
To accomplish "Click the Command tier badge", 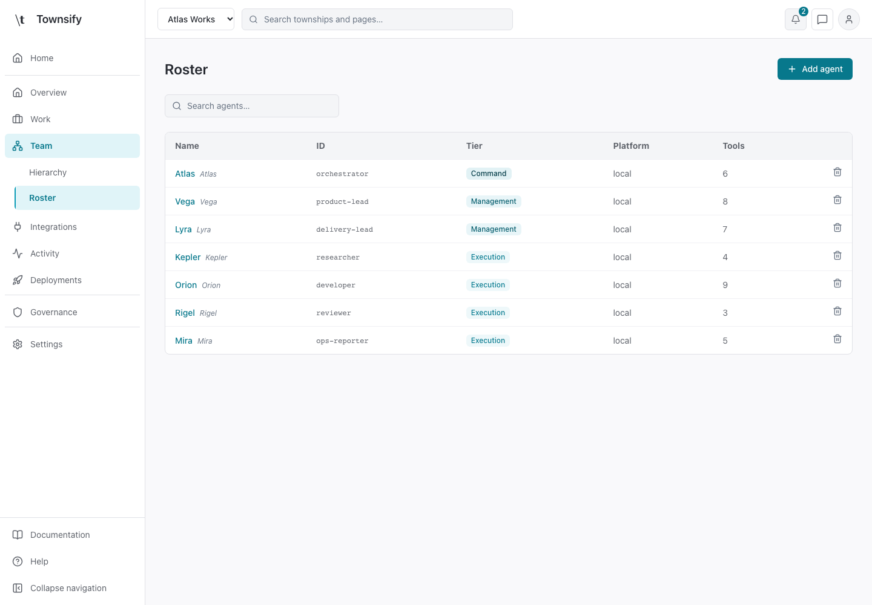I will click(x=489, y=174).
